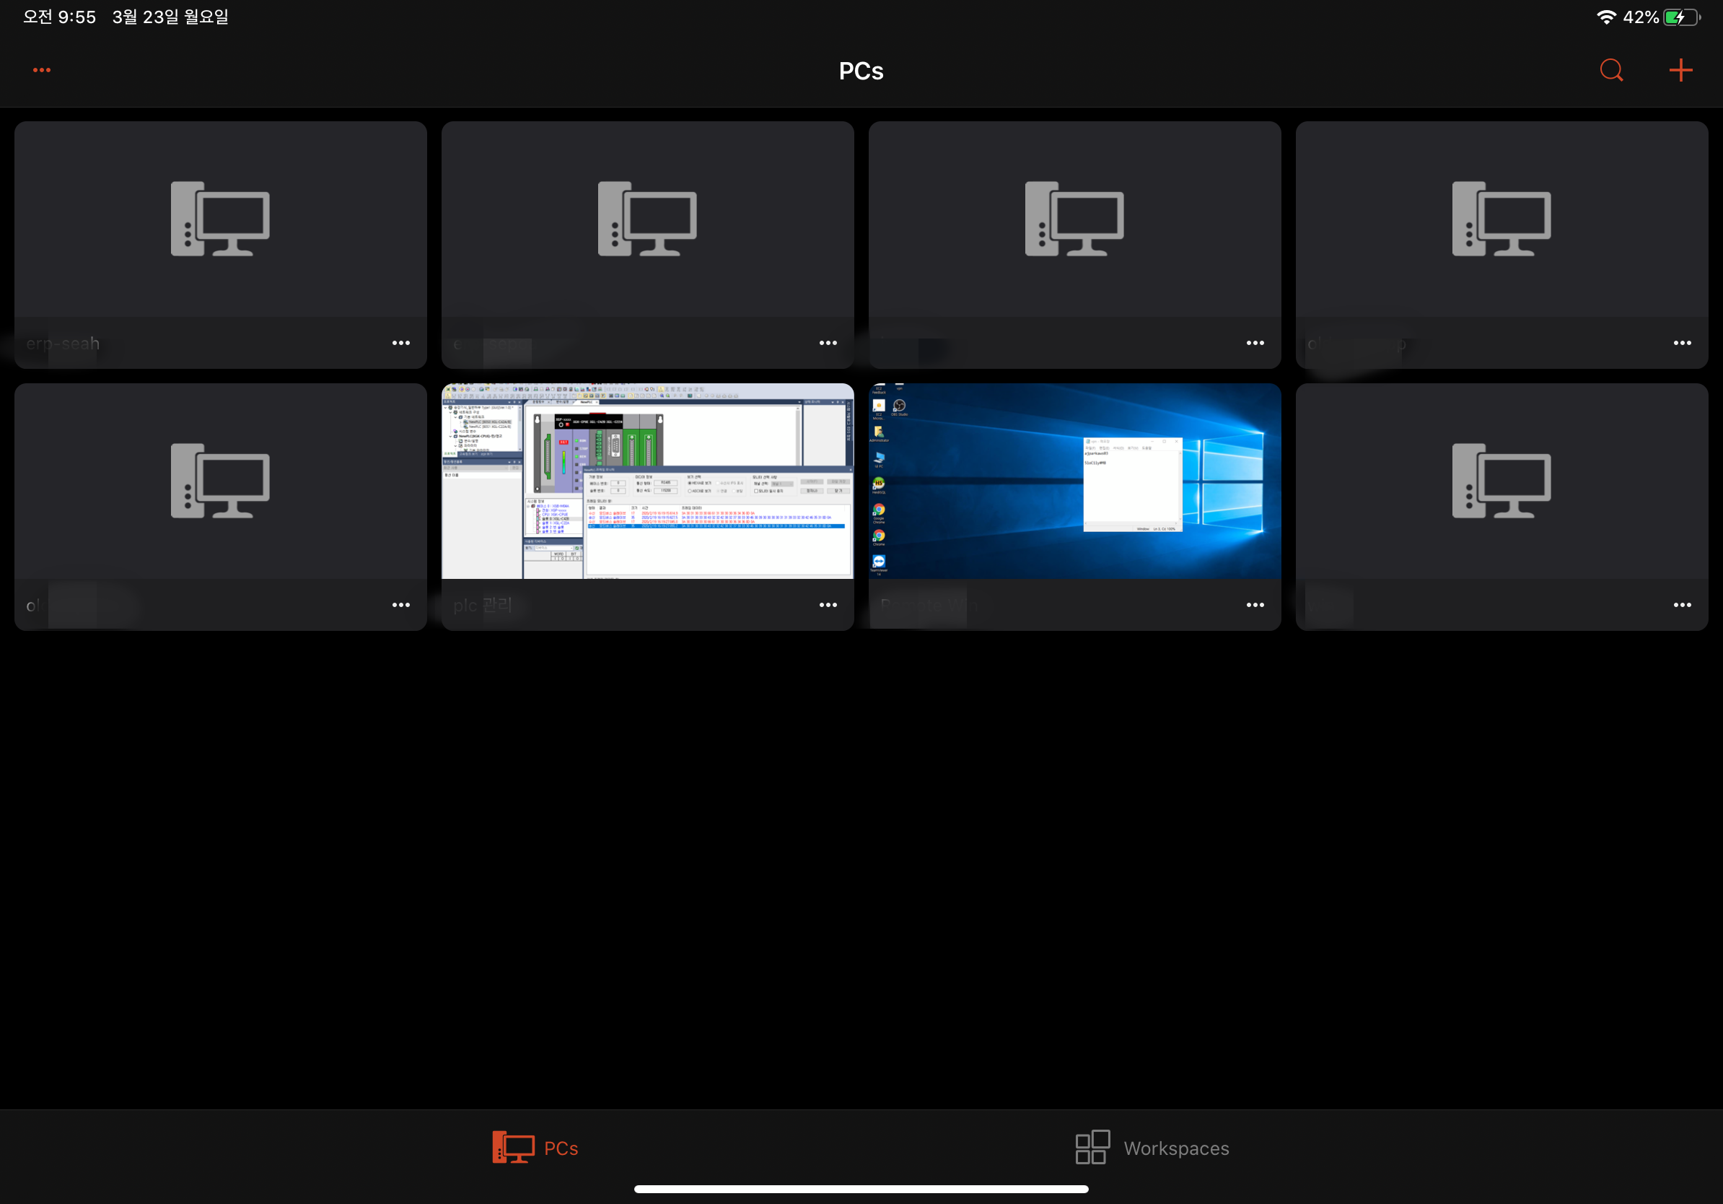1723x1204 pixels.
Task: Open options for third top-row PC tile
Action: coord(1255,343)
